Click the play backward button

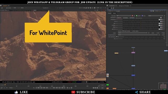pyautogui.click(x=47, y=88)
